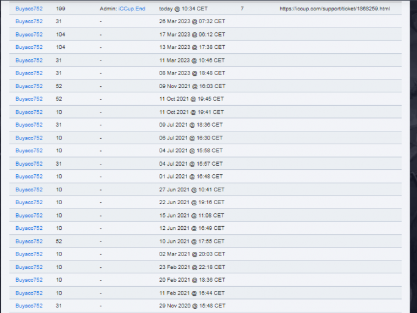Open Buyacc752 link in 13 Mar 2023 row

click(29, 47)
